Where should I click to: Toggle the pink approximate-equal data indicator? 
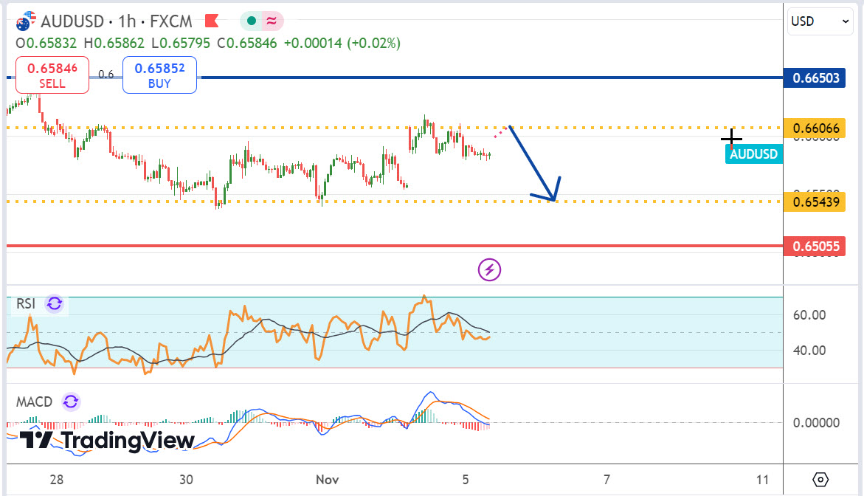[272, 21]
